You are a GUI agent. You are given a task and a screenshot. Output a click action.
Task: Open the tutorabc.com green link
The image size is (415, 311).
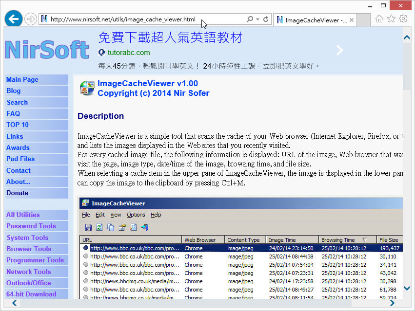(129, 53)
